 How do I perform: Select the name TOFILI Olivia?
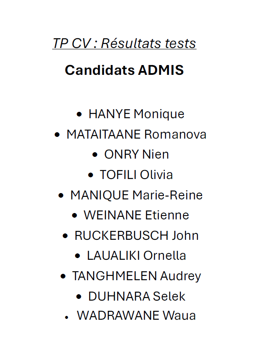tap(136, 175)
